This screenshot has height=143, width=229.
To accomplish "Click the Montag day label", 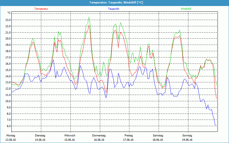I will 11,136.
